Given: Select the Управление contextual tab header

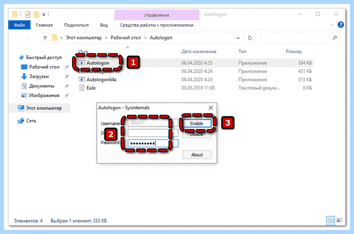Looking at the screenshot, I should [x=157, y=15].
